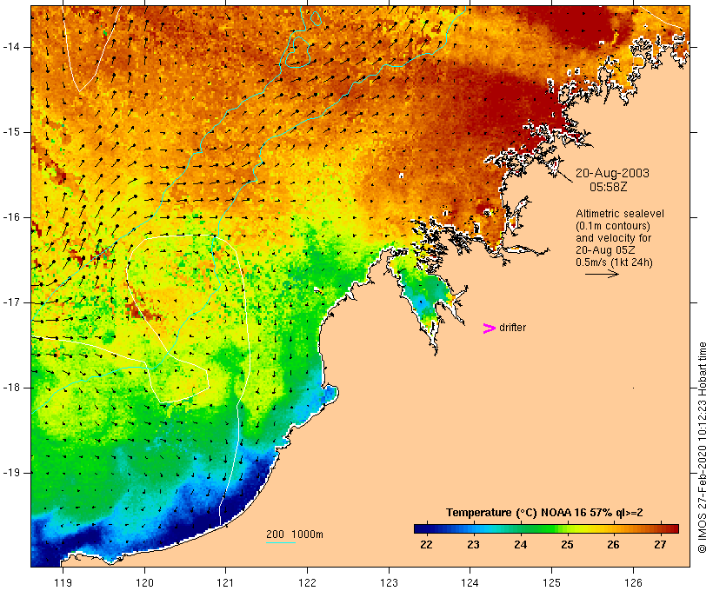Click the longitude axis label '122'
Image resolution: width=713 pixels, height=591 pixels.
click(308, 582)
